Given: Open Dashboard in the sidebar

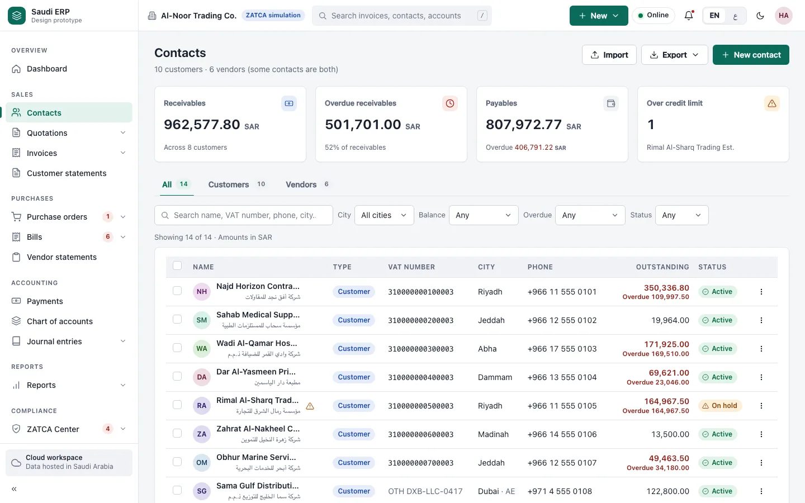Looking at the screenshot, I should click(x=69, y=69).
